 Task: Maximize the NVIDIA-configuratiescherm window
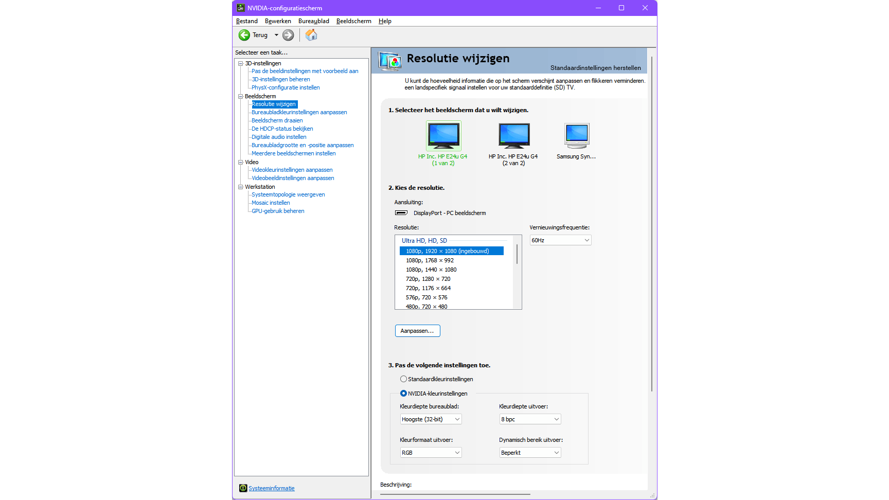(x=621, y=8)
